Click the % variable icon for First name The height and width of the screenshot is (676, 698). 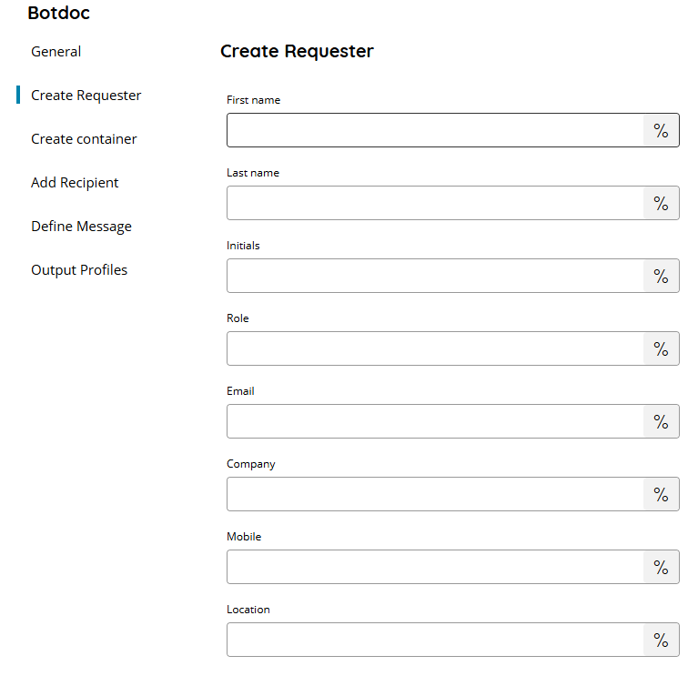pyautogui.click(x=661, y=130)
